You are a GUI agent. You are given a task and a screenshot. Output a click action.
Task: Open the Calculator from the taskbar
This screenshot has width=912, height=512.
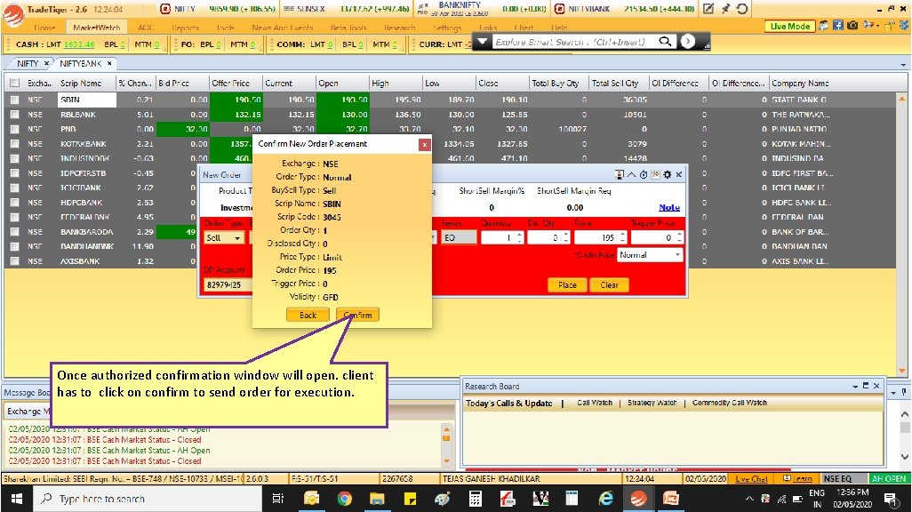click(x=476, y=499)
